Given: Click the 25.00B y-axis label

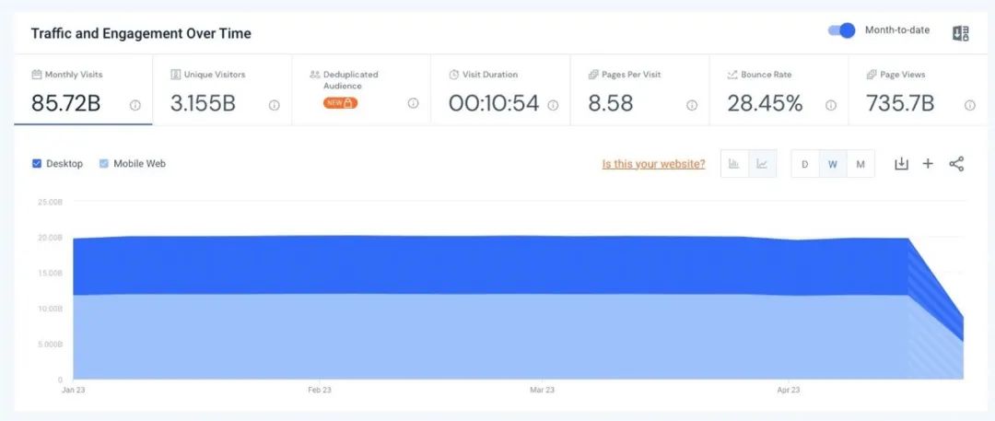Looking at the screenshot, I should tap(50, 202).
